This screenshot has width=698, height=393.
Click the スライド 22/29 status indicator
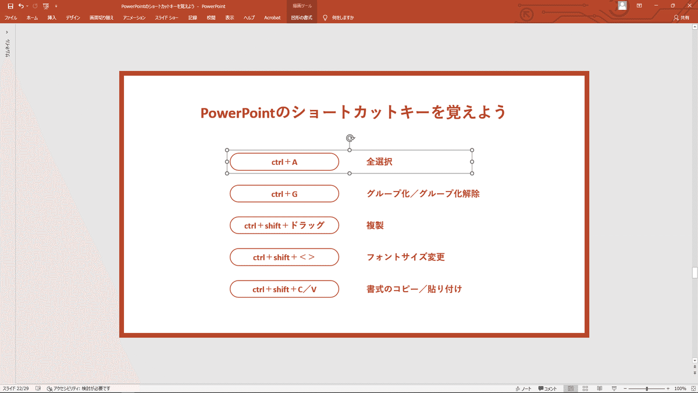16,388
